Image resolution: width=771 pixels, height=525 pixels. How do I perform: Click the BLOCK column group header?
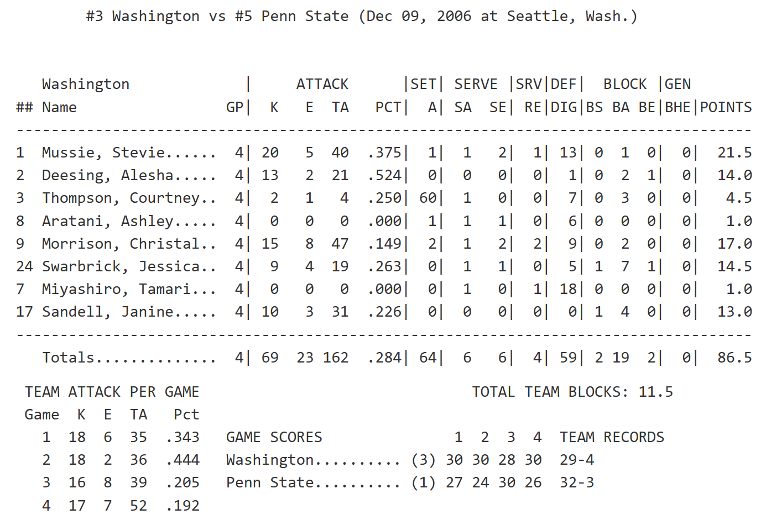[x=624, y=84]
